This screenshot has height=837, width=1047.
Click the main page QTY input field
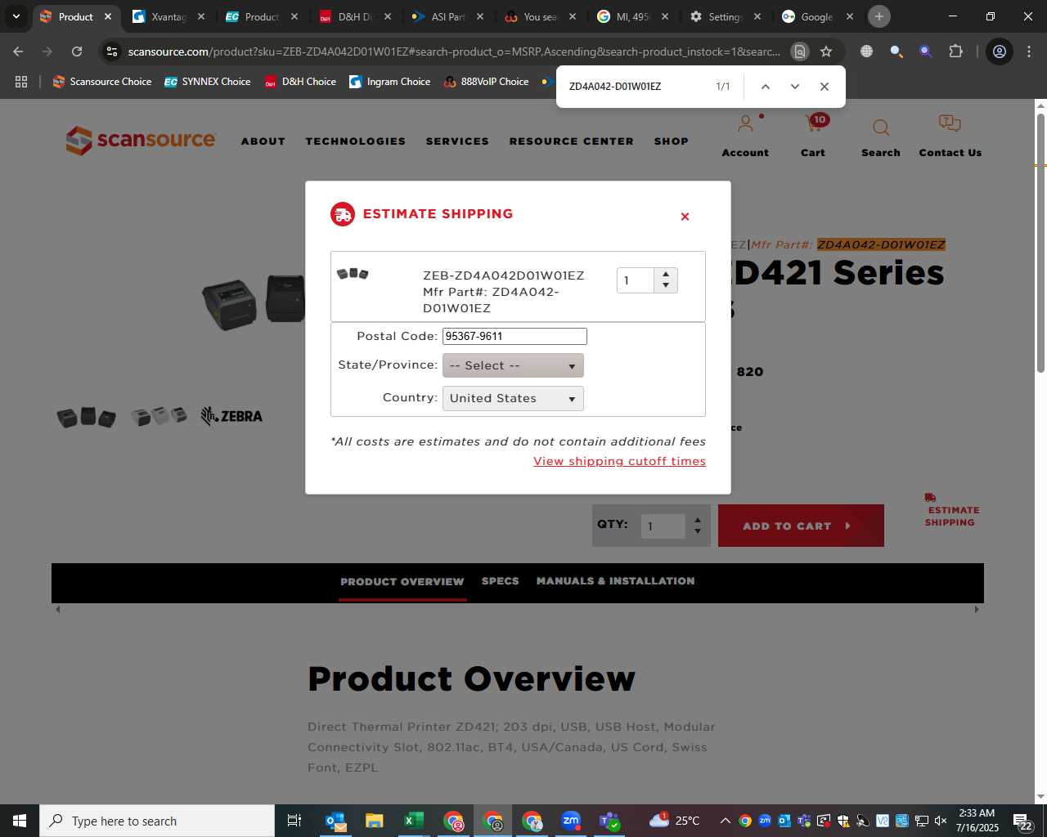click(663, 526)
